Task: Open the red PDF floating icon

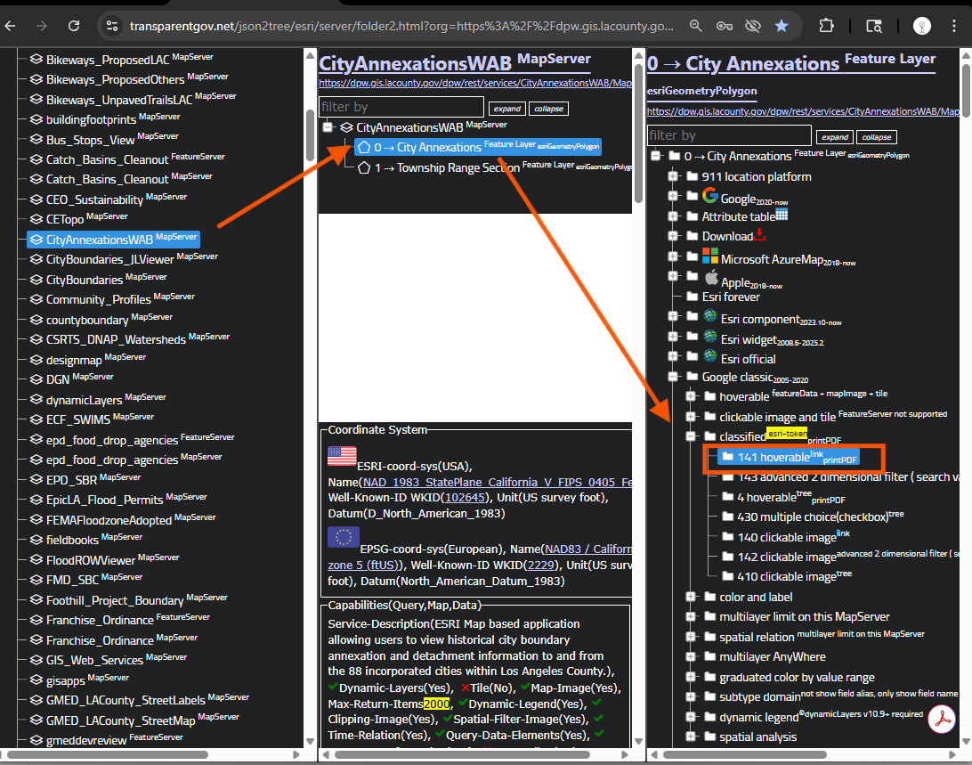Action: pyautogui.click(x=941, y=720)
